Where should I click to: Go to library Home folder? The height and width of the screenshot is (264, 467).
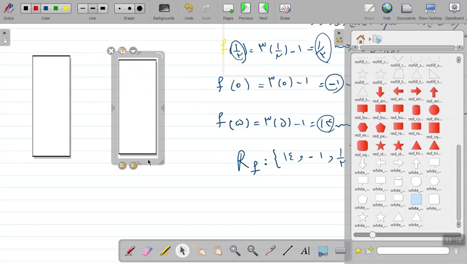point(361,39)
